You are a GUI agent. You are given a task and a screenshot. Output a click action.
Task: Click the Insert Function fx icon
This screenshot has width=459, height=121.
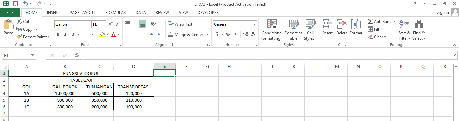pyautogui.click(x=77, y=55)
